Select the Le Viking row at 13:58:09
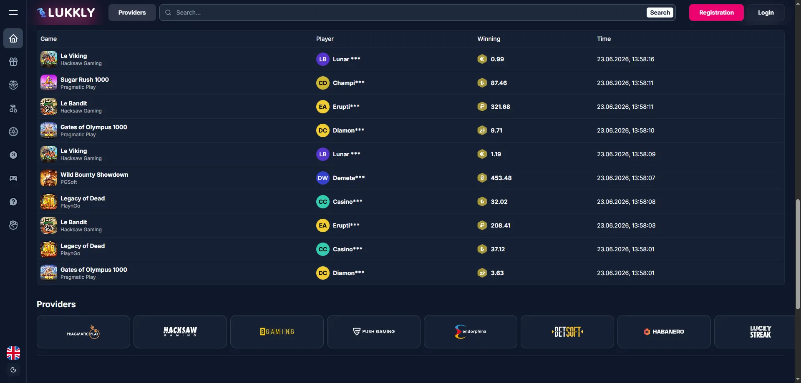The height and width of the screenshot is (383, 801). point(411,154)
